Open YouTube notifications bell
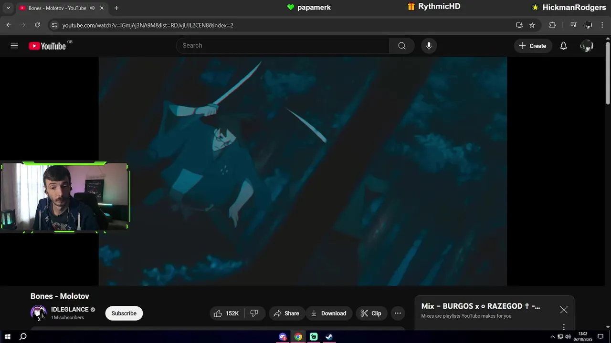611x343 pixels. click(x=563, y=46)
